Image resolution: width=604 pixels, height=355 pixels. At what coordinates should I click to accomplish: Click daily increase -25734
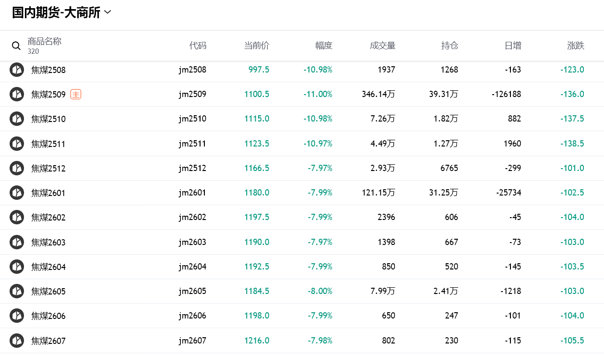pyautogui.click(x=509, y=193)
